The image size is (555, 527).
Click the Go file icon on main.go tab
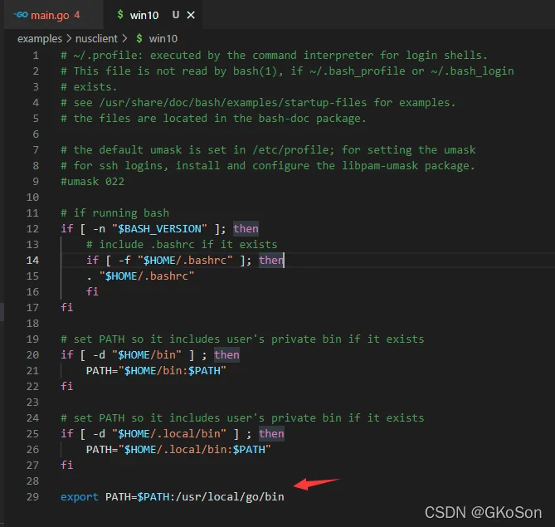point(21,15)
